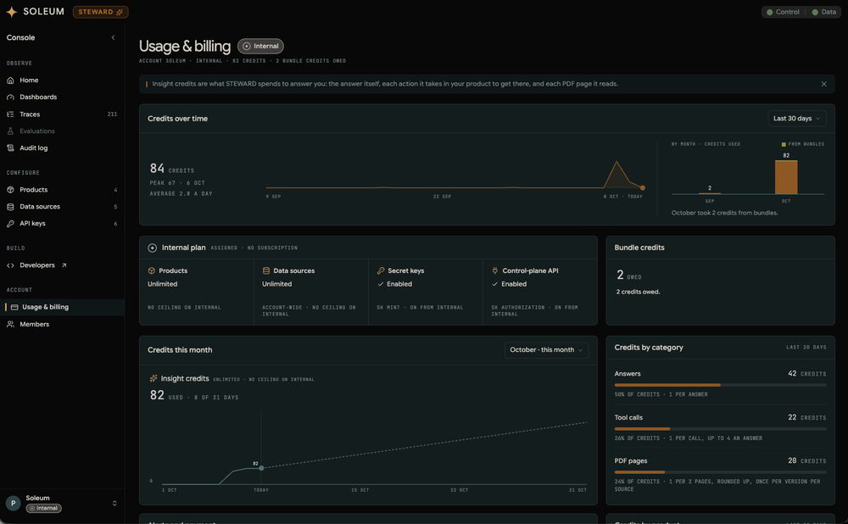Screen dimensions: 848x524
Task: Click the P avatar in the sidebar footer
Action: pyautogui.click(x=13, y=504)
